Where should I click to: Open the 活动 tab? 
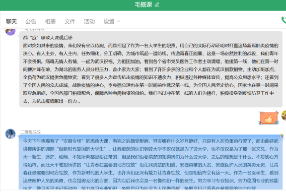click(x=90, y=22)
